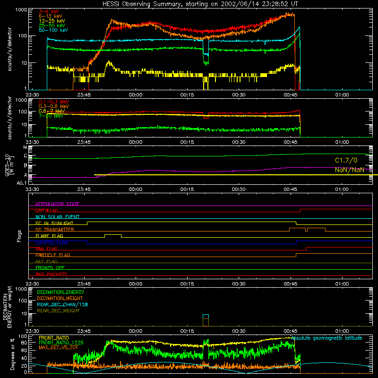Click the FRONT_RATIO_1225 legend label
Viewport: 378px width, 378px height.
61,343
